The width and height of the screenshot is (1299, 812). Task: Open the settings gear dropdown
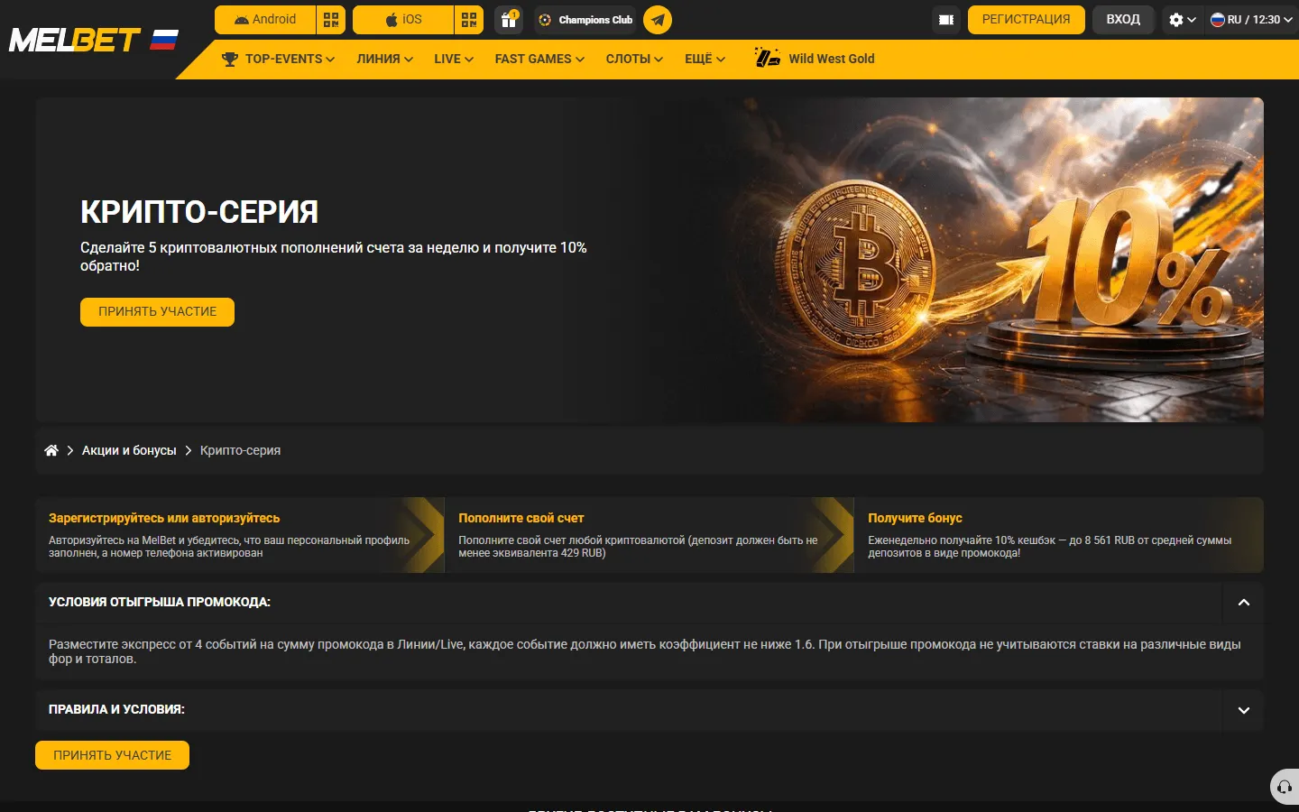(1182, 20)
